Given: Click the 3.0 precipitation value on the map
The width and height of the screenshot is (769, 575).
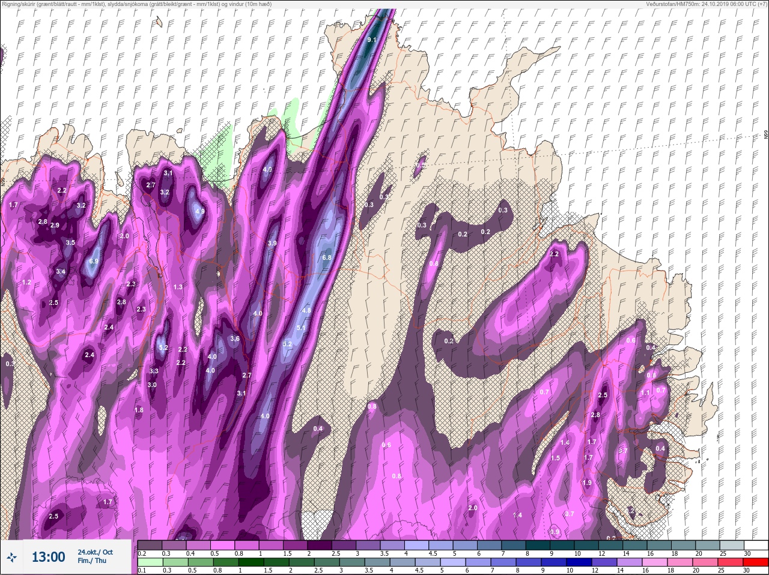Looking at the screenshot, I should (152, 385).
